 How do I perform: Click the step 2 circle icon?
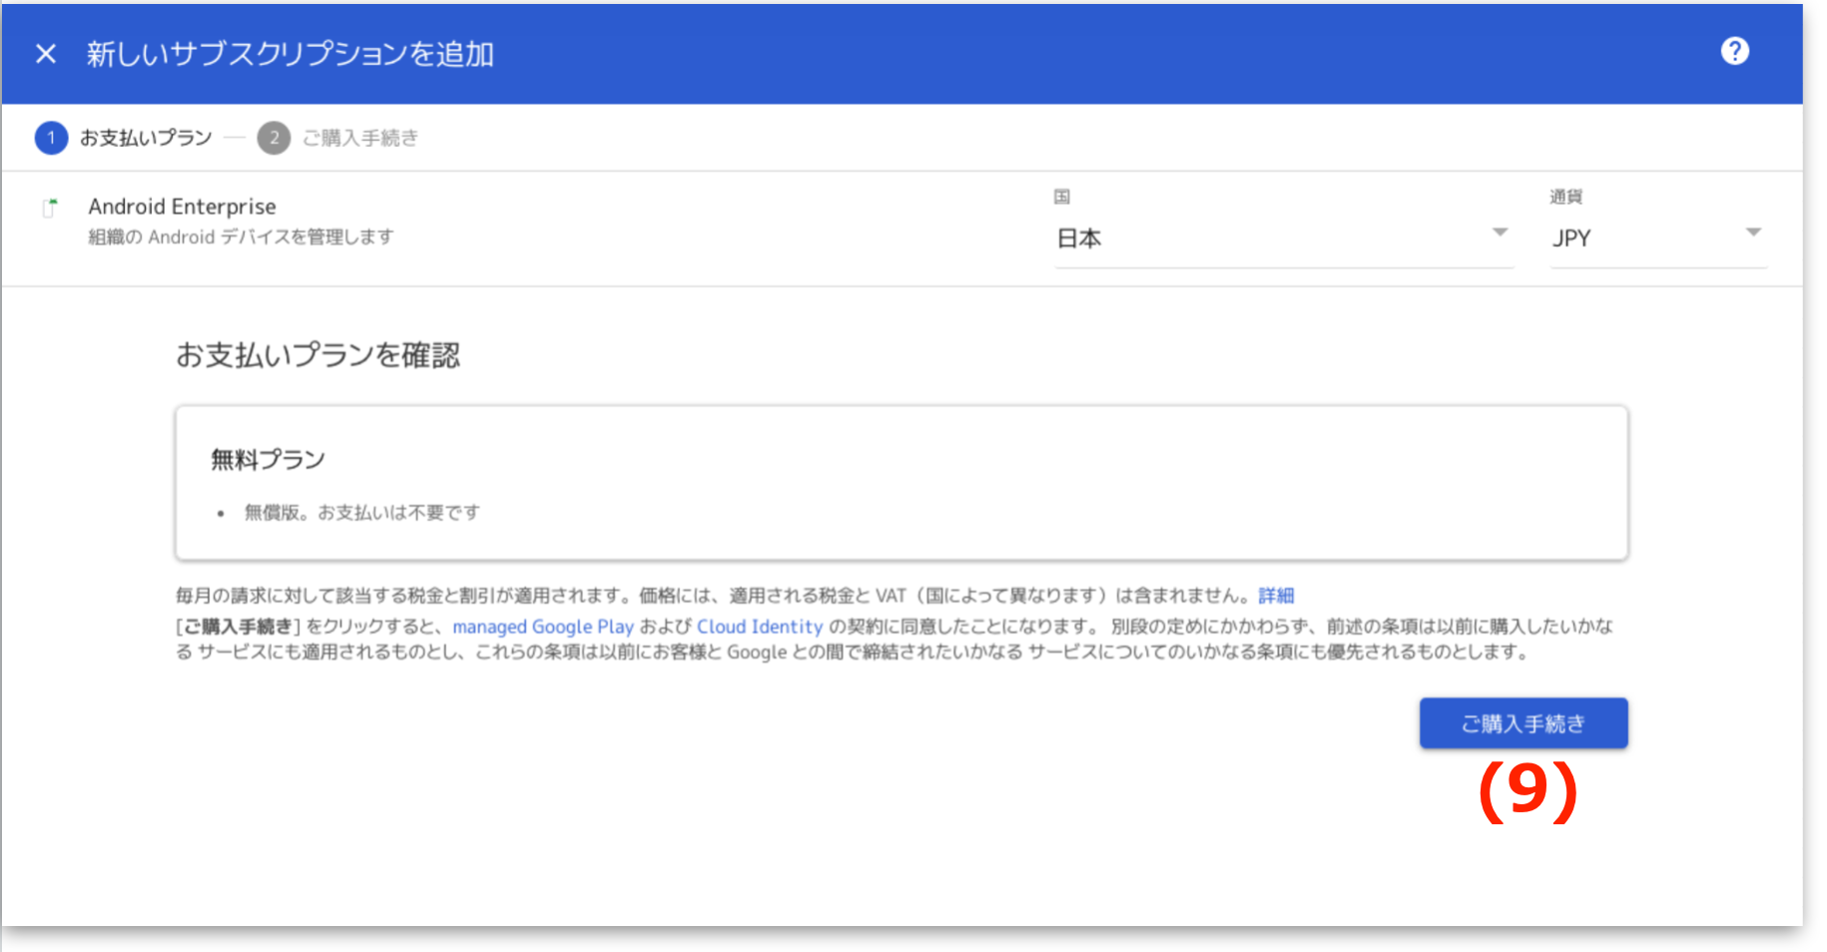pos(273,138)
